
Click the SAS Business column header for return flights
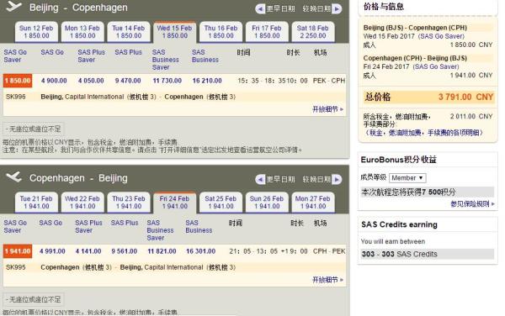point(199,226)
